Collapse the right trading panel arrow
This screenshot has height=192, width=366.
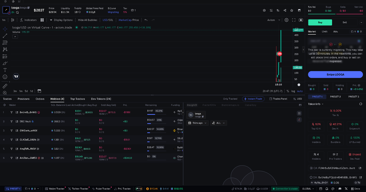[303, 49]
